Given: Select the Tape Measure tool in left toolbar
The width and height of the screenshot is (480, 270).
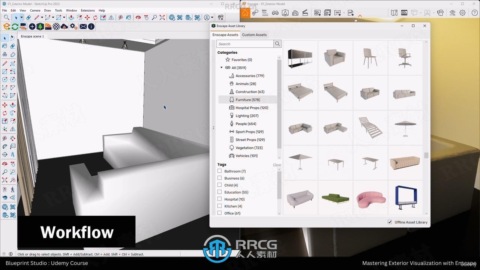Looking at the screenshot, I should pyautogui.click(x=4, y=138).
